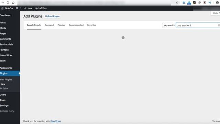The height and width of the screenshot is (124, 220).
Task: Open Comments in the sidebar
Action: pyautogui.click(x=5, y=39)
